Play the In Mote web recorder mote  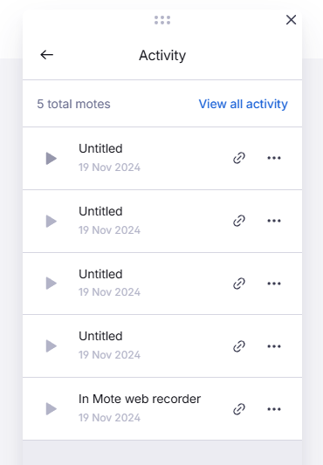[51, 409]
